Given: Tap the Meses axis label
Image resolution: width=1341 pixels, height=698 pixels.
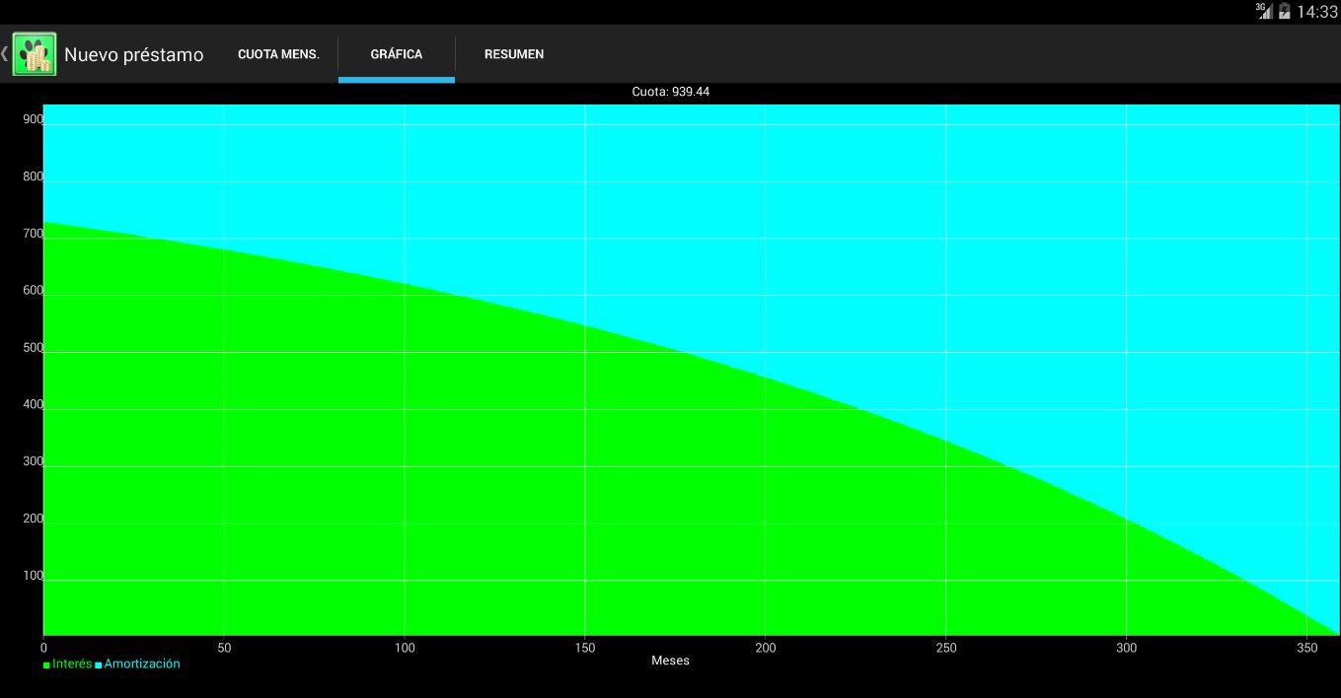Looking at the screenshot, I should tap(671, 661).
